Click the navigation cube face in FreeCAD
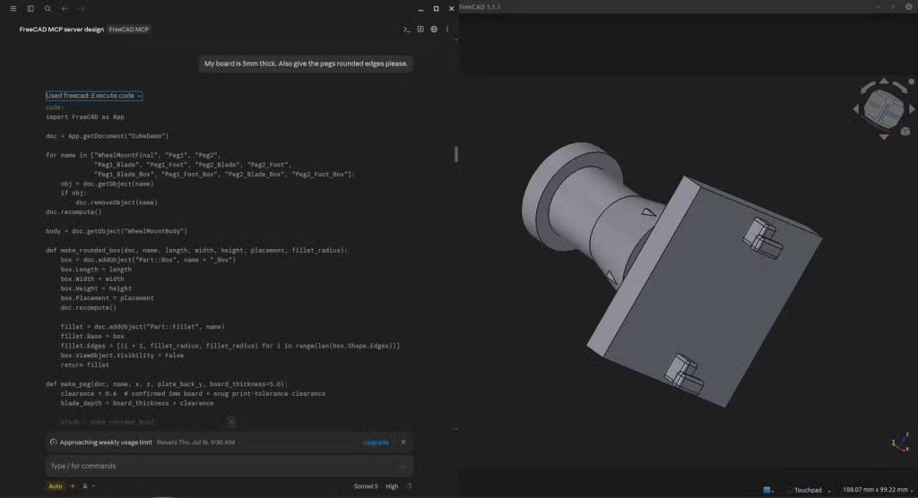The width and height of the screenshot is (918, 498). coord(883,108)
